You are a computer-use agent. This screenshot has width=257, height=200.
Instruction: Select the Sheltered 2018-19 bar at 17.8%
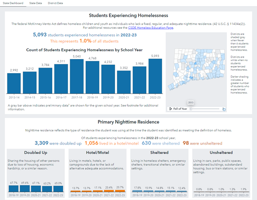138,191
